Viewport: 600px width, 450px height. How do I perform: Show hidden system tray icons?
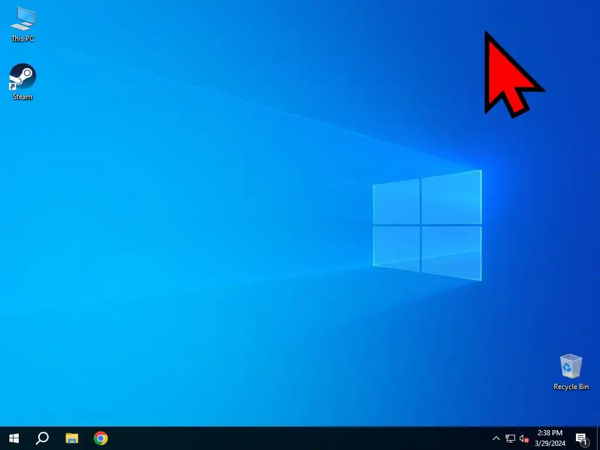click(x=496, y=438)
